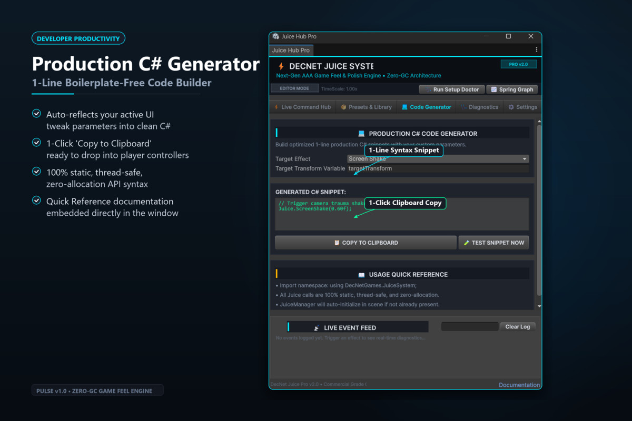Maximize the Juice Hub Pro window
The width and height of the screenshot is (632, 421).
(x=508, y=36)
